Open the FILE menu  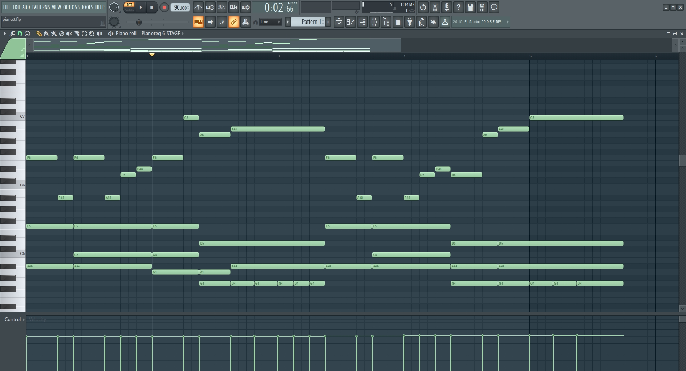6,7
